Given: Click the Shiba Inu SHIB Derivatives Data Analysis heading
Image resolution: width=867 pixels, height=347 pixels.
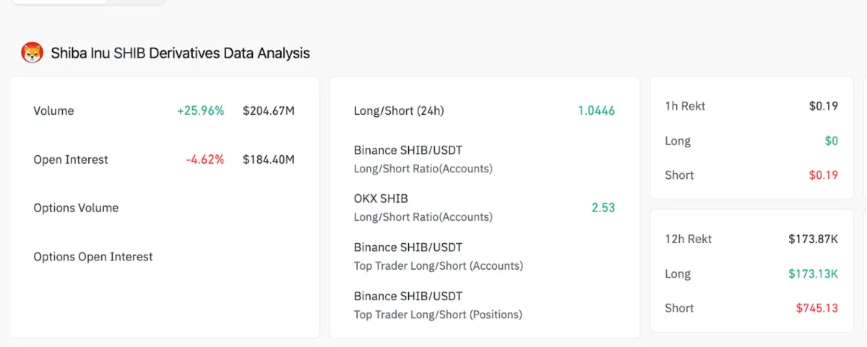Looking at the screenshot, I should click(x=180, y=53).
